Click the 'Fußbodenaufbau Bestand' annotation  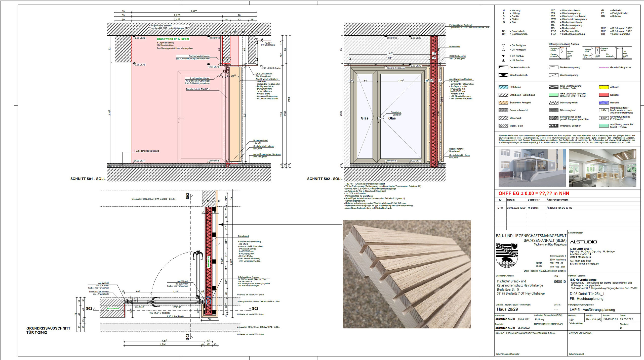click(147, 151)
